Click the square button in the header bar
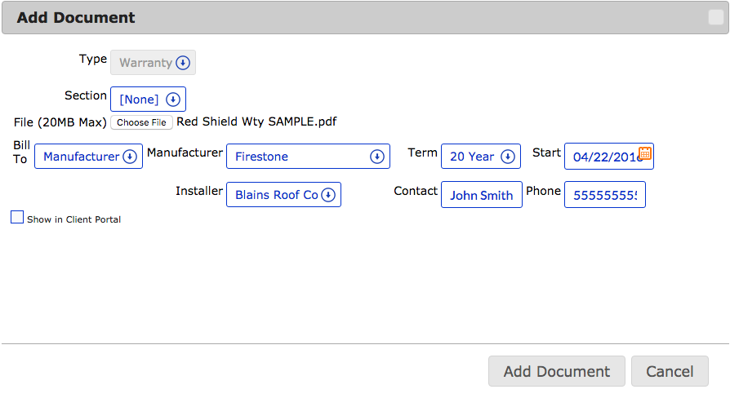Image resolution: width=730 pixels, height=398 pixels. click(x=715, y=18)
